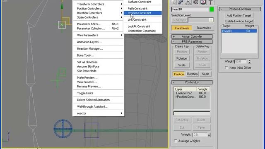Select Point09 target row

(239, 31)
